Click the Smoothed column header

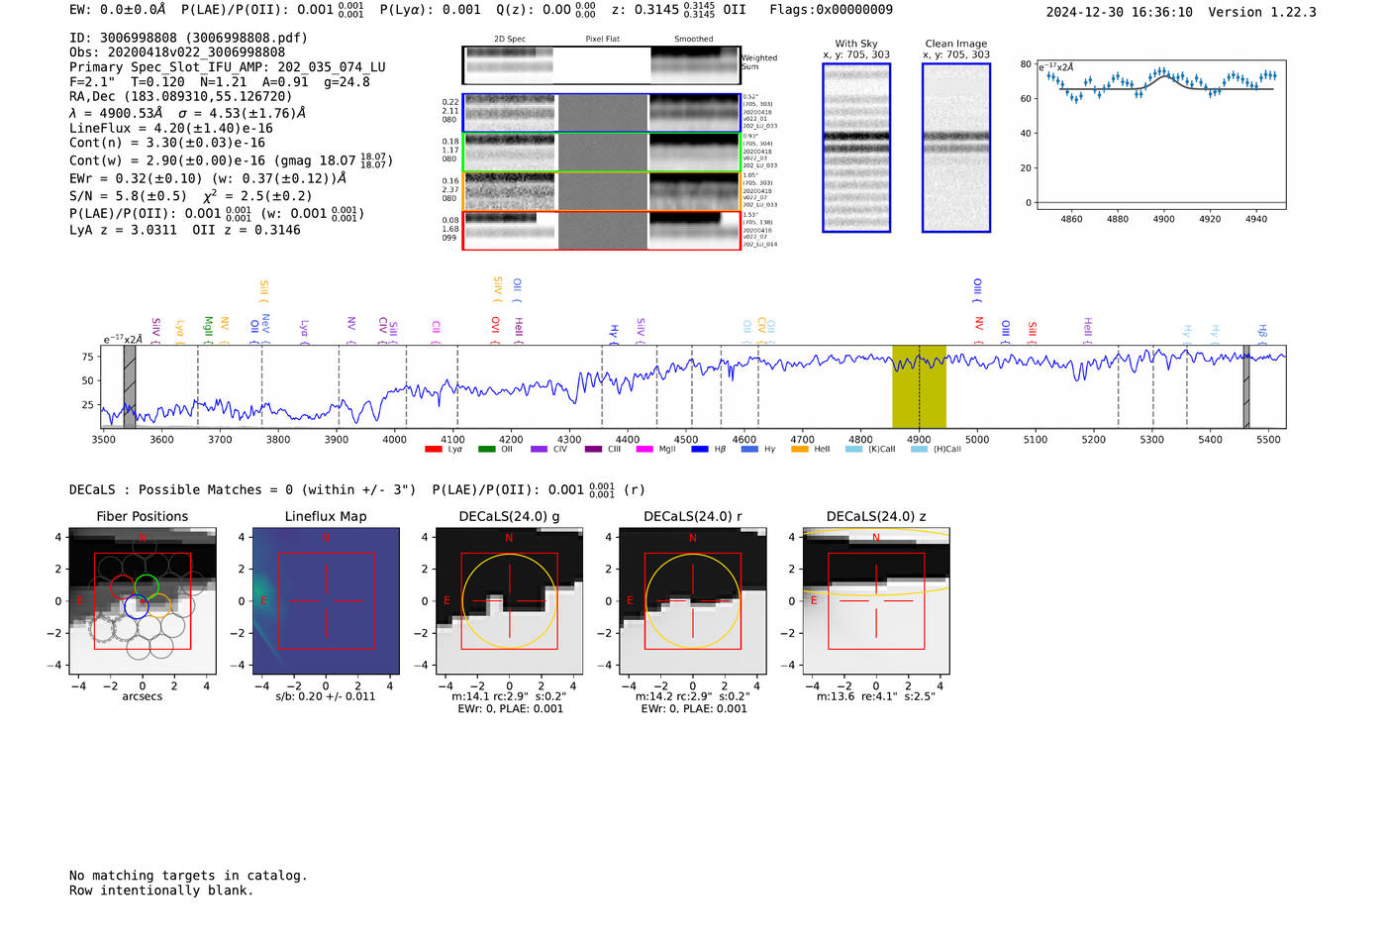tap(693, 40)
